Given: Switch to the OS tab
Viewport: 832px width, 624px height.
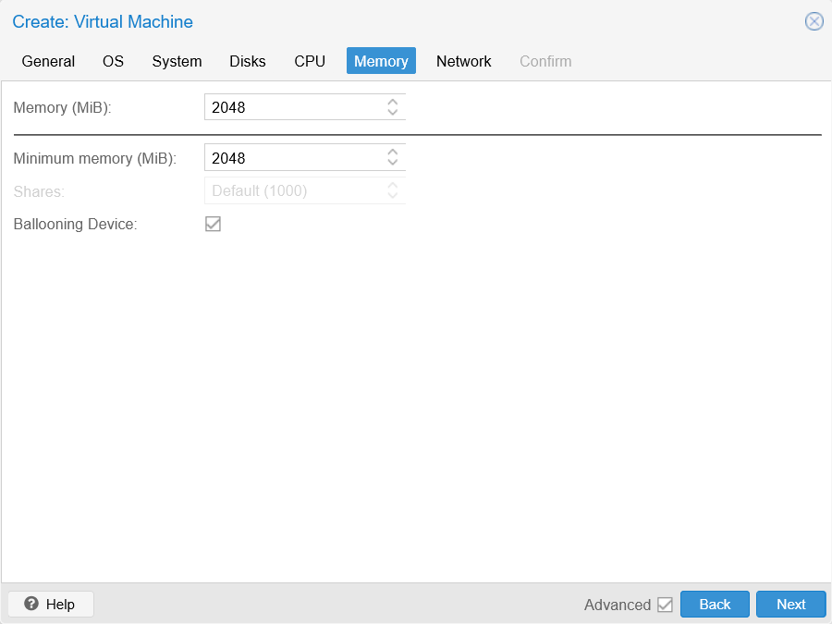Looking at the screenshot, I should 113,61.
